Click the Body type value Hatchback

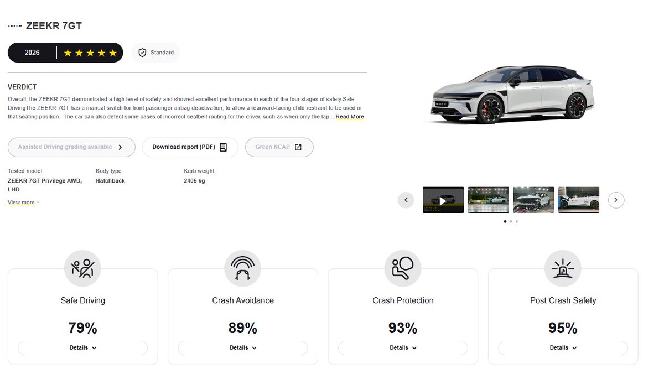(x=111, y=181)
